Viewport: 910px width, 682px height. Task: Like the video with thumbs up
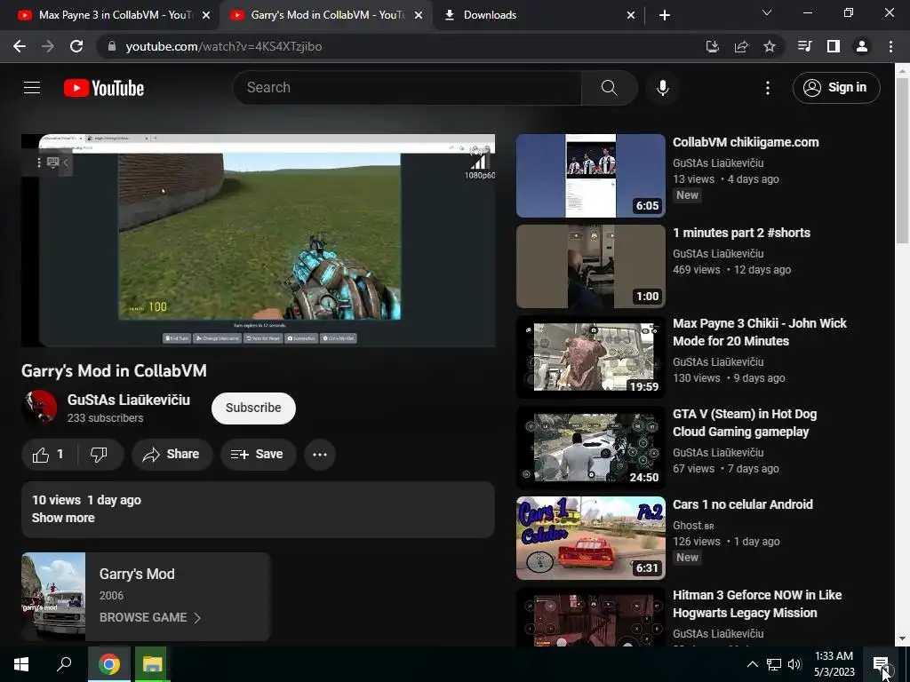click(49, 455)
